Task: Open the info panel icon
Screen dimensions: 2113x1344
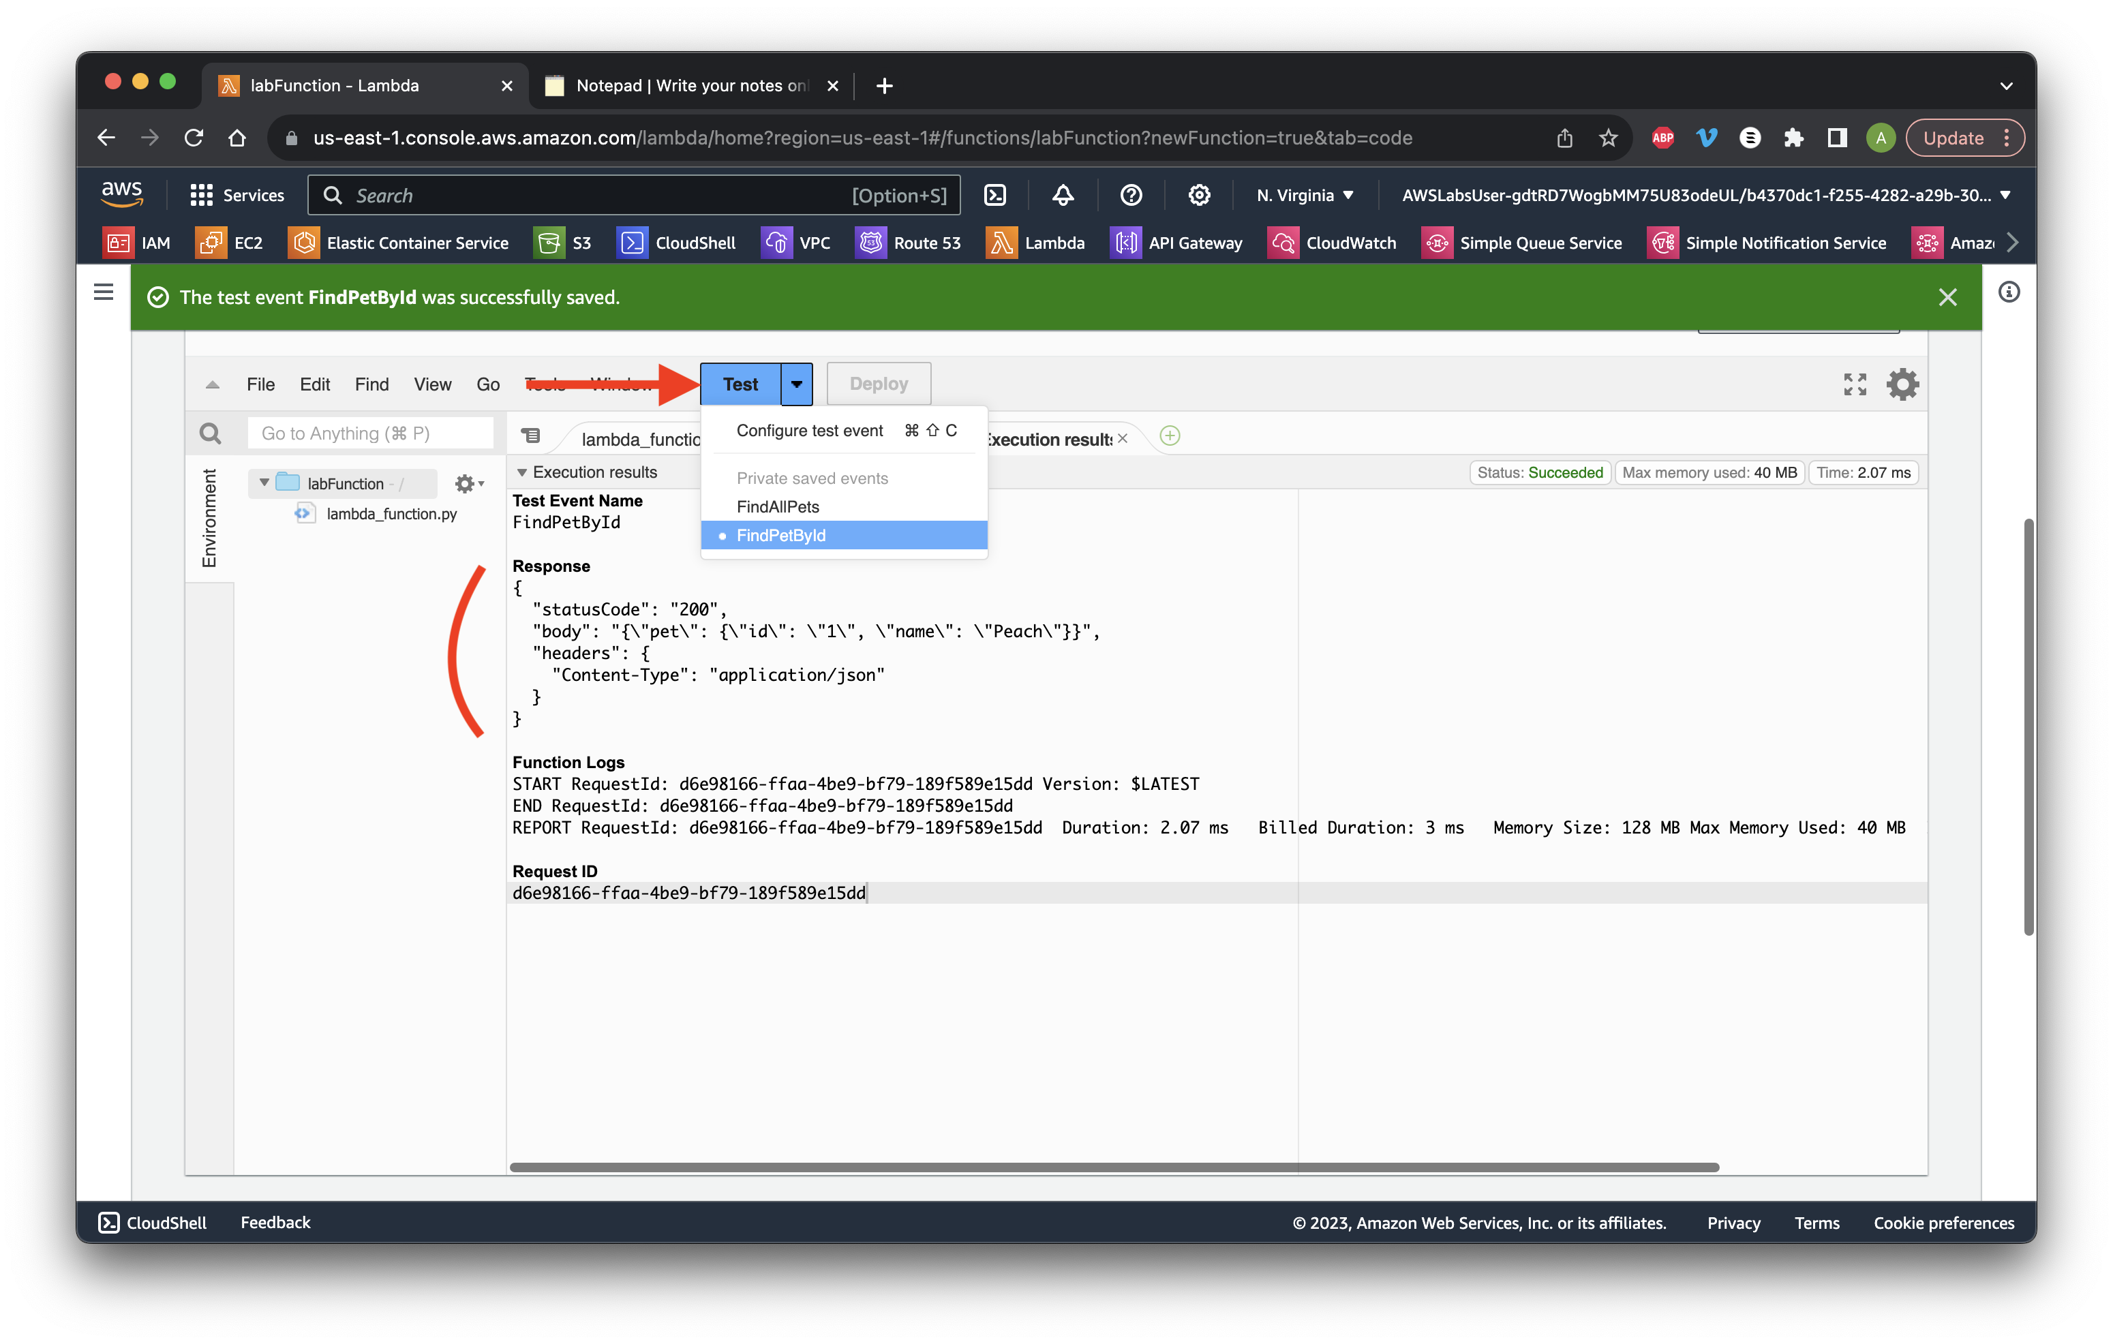Action: (x=2009, y=292)
